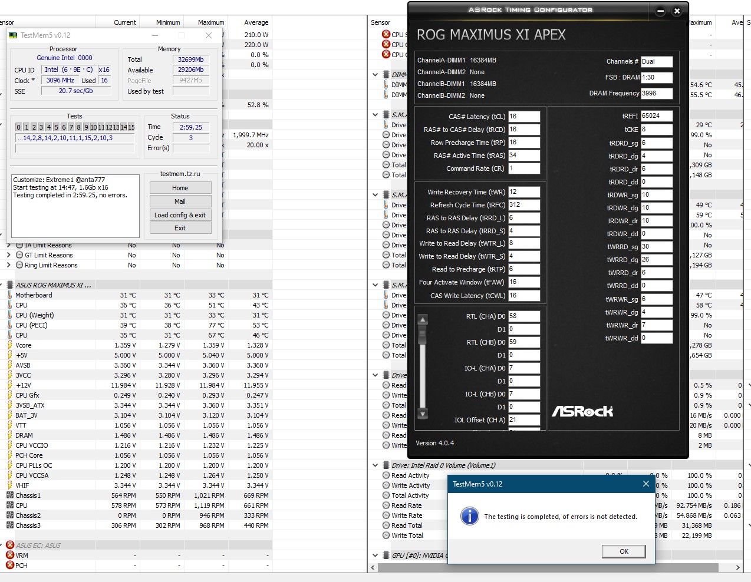Select the PCH Core sensor row
Viewport: 751px width, 582px height.
point(136,455)
